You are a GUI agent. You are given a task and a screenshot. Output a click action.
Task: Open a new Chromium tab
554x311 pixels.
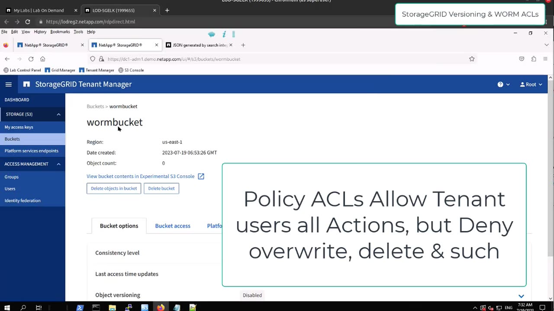(x=167, y=10)
